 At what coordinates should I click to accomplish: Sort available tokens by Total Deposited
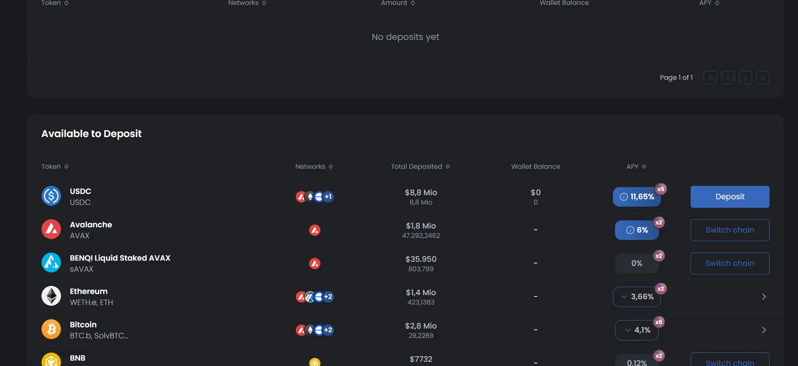(x=420, y=167)
